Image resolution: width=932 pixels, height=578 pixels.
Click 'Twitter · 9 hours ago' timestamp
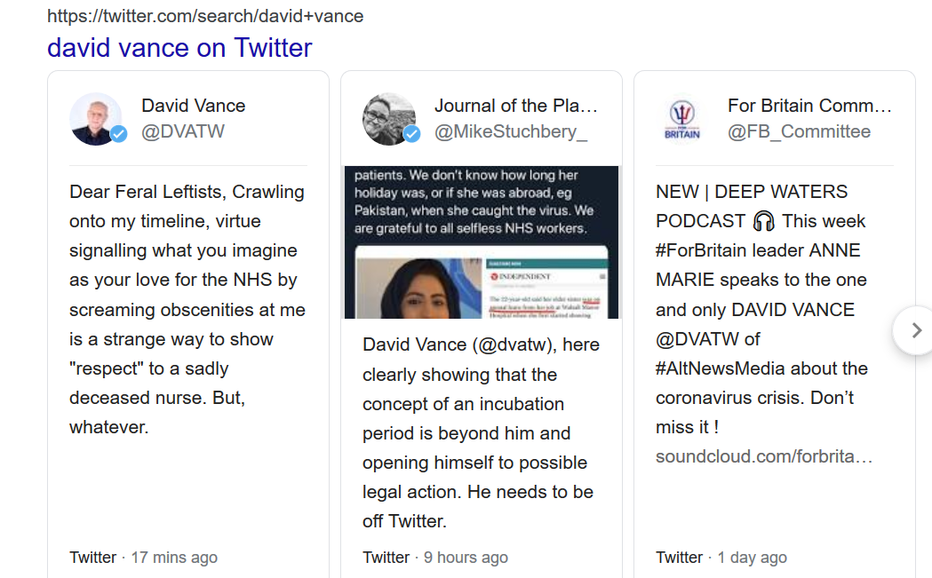point(435,558)
